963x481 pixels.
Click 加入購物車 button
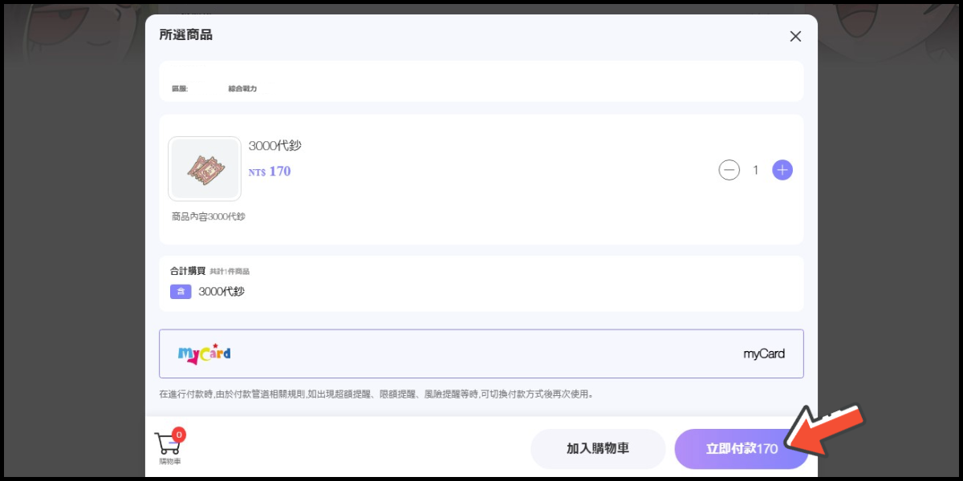click(x=598, y=449)
